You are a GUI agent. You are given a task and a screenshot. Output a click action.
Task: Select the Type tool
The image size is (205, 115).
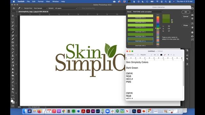click(13, 79)
